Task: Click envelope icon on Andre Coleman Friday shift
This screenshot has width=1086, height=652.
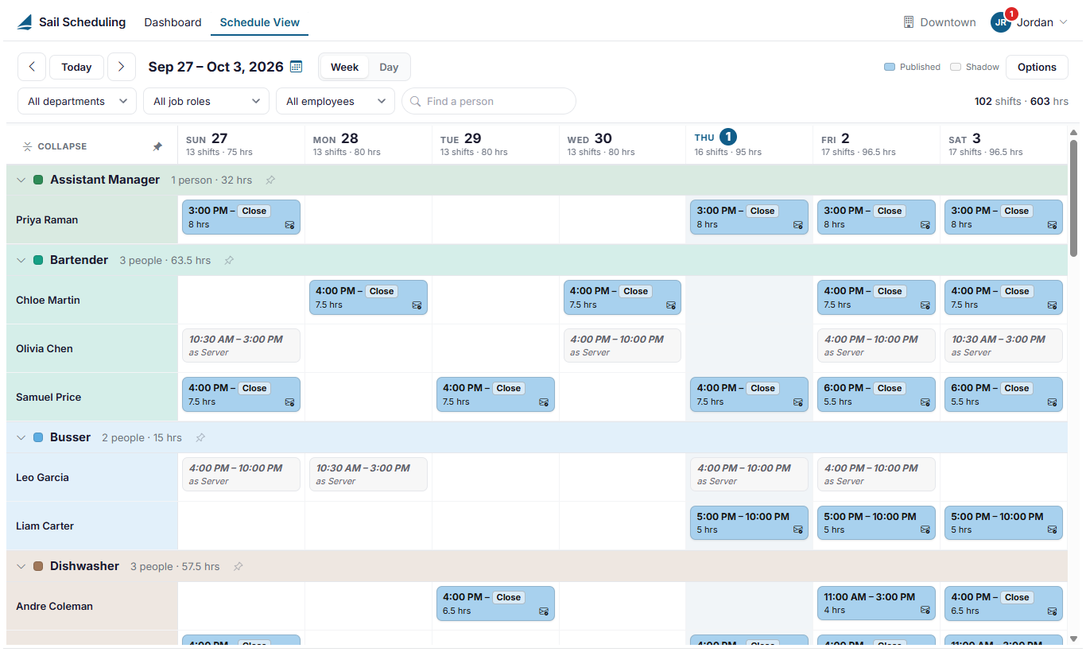Action: pos(925,611)
